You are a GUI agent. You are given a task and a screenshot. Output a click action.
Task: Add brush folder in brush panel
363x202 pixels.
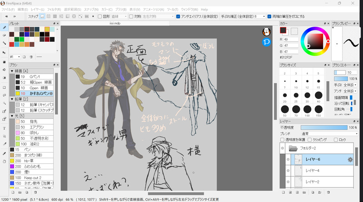[20, 192]
